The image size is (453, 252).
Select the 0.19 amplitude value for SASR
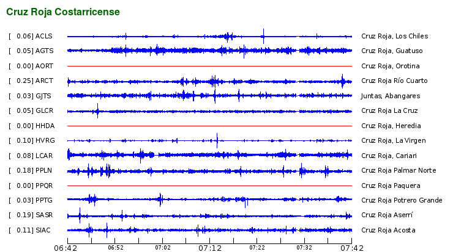[x=24, y=215]
